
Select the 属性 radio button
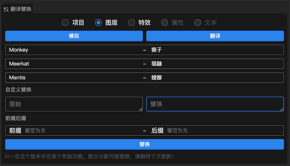click(165, 23)
